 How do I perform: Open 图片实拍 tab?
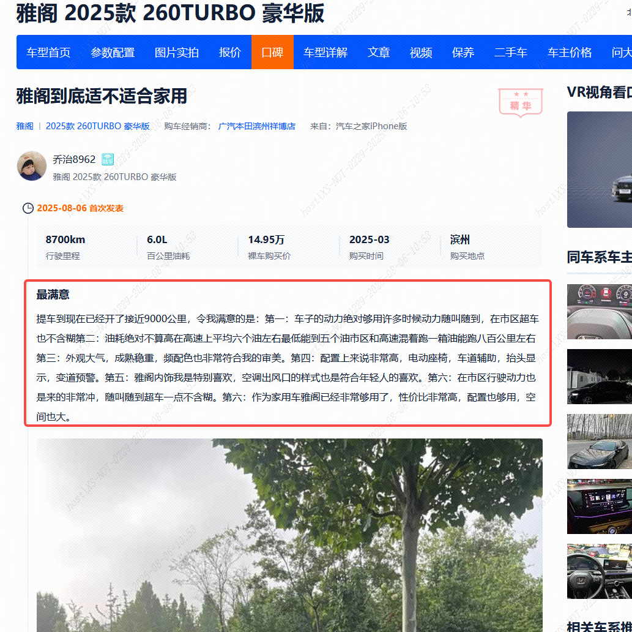coord(177,53)
